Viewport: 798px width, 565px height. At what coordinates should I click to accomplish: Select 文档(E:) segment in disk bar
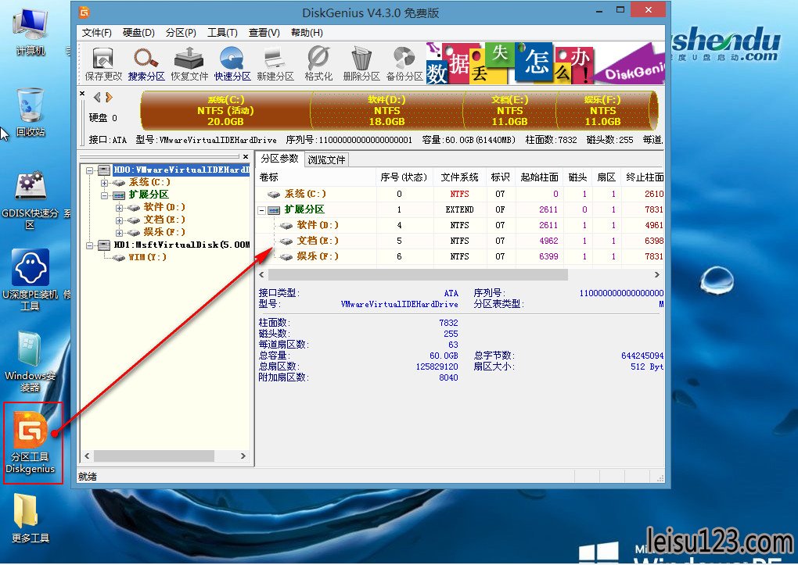click(510, 110)
